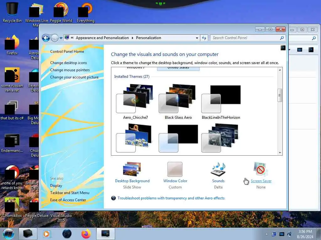This screenshot has width=321, height=240.
Task: Select the flower wallpaper theme thumbnail
Action: (134, 138)
